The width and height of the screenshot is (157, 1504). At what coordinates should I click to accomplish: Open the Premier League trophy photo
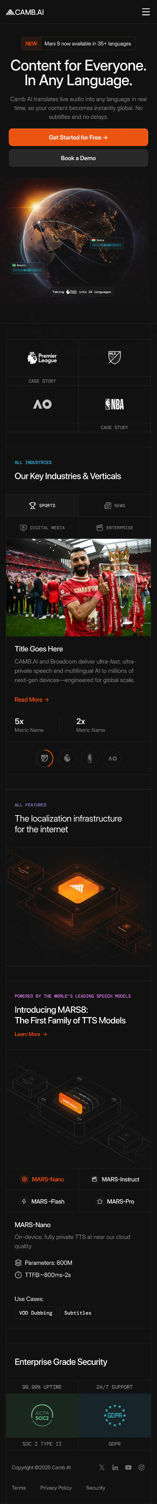(x=78, y=587)
